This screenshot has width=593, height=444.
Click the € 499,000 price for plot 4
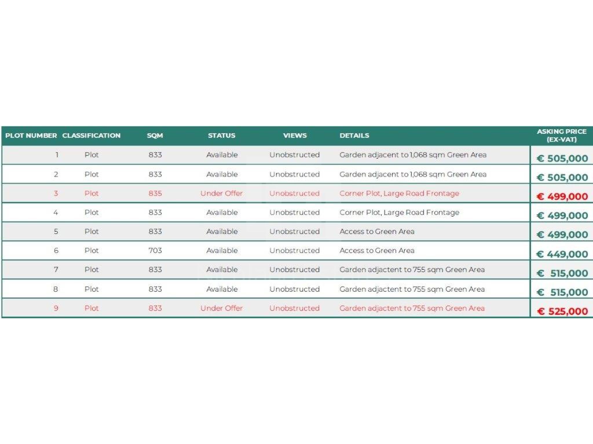(562, 216)
